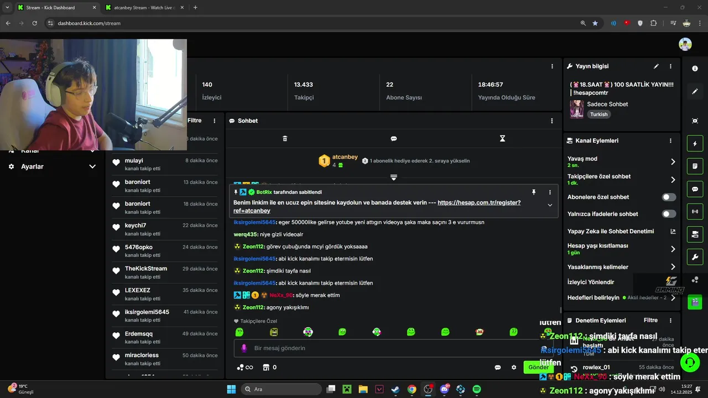The image size is (708, 398).
Task: Click the pencil edit icon in right sidebar
Action: (695, 91)
